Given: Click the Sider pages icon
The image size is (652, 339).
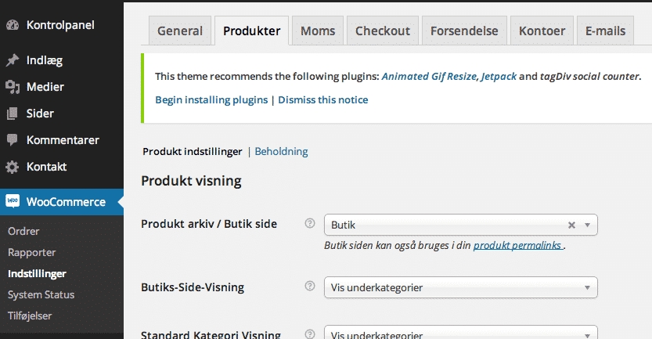Looking at the screenshot, I should [x=13, y=114].
